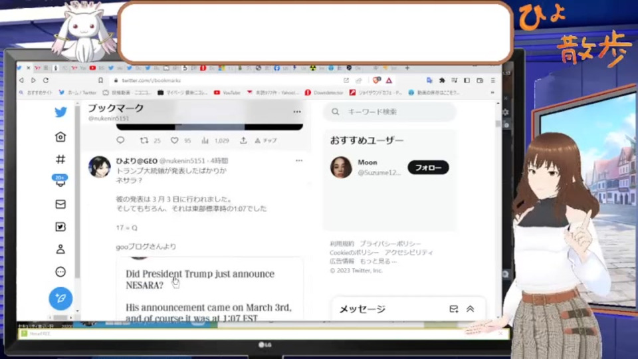The height and width of the screenshot is (359, 638).
Task: View tweet analytics showing 1,029
Action: pyautogui.click(x=215, y=140)
